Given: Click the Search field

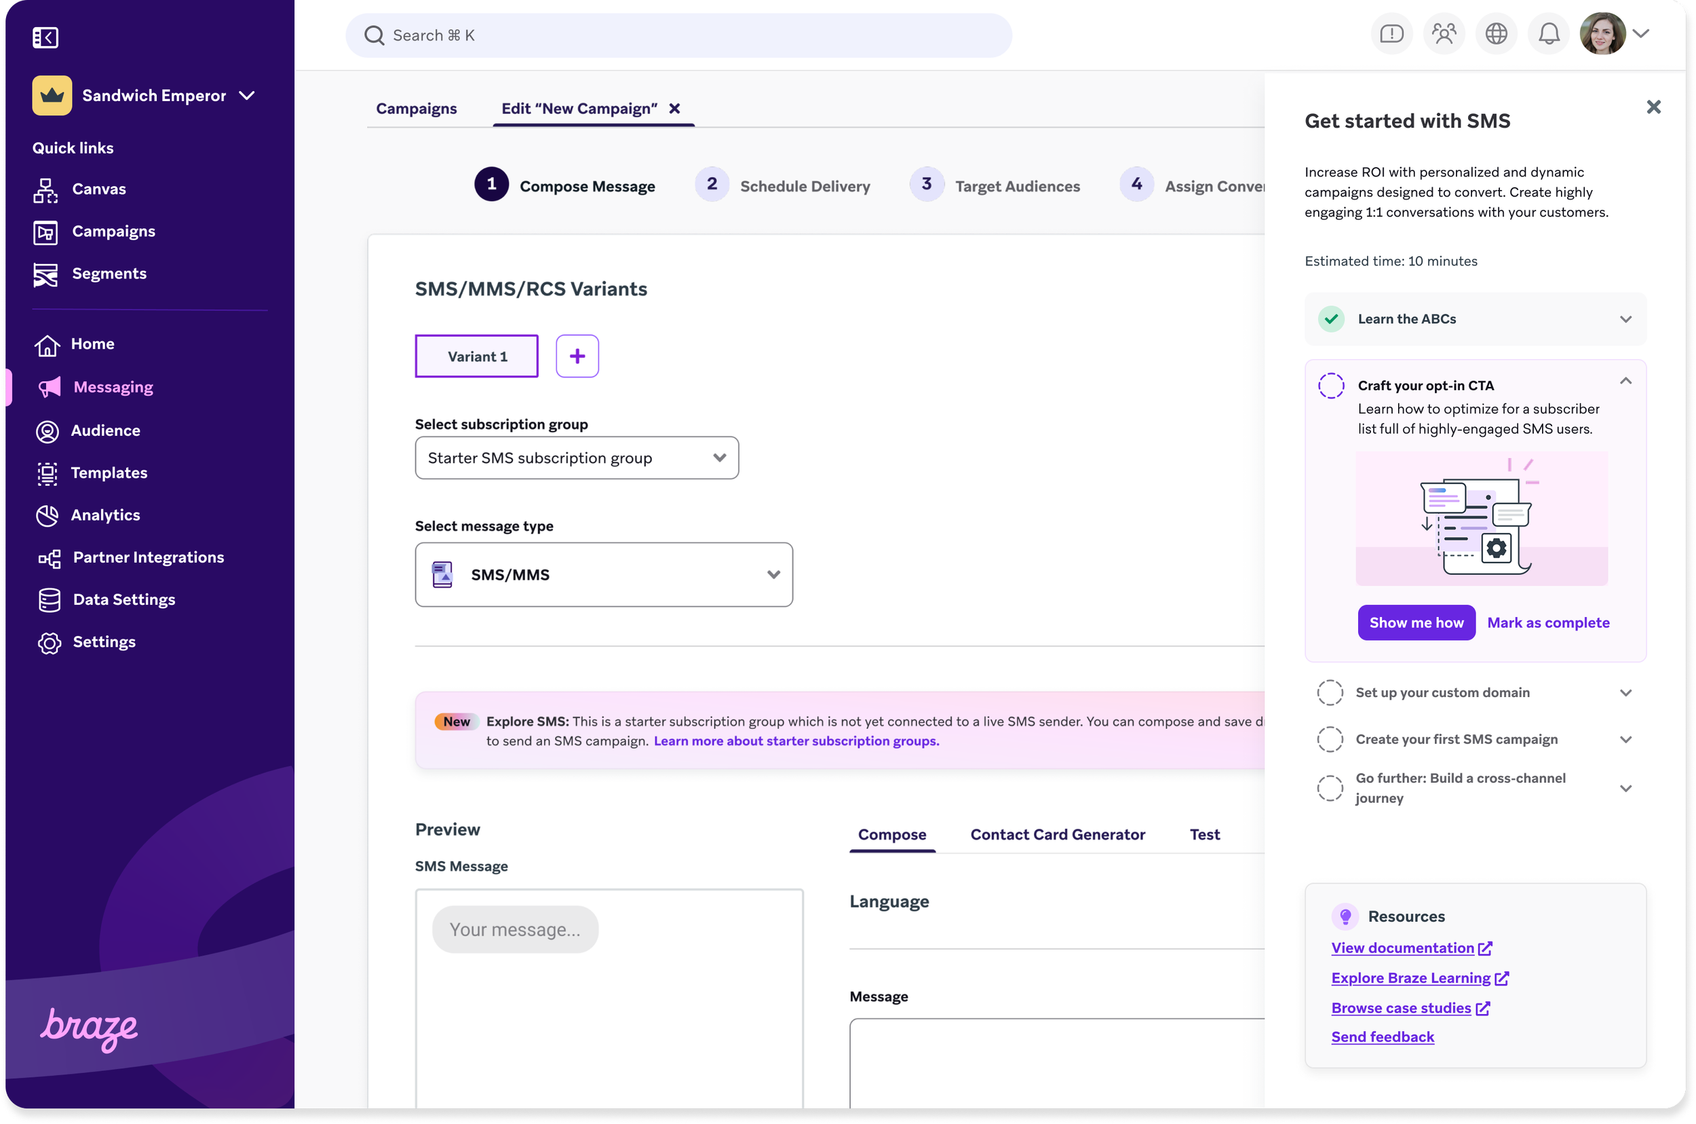Looking at the screenshot, I should [x=678, y=36].
